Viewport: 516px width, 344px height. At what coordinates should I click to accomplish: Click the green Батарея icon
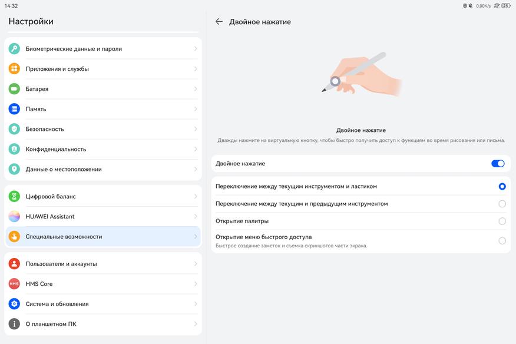(x=14, y=89)
